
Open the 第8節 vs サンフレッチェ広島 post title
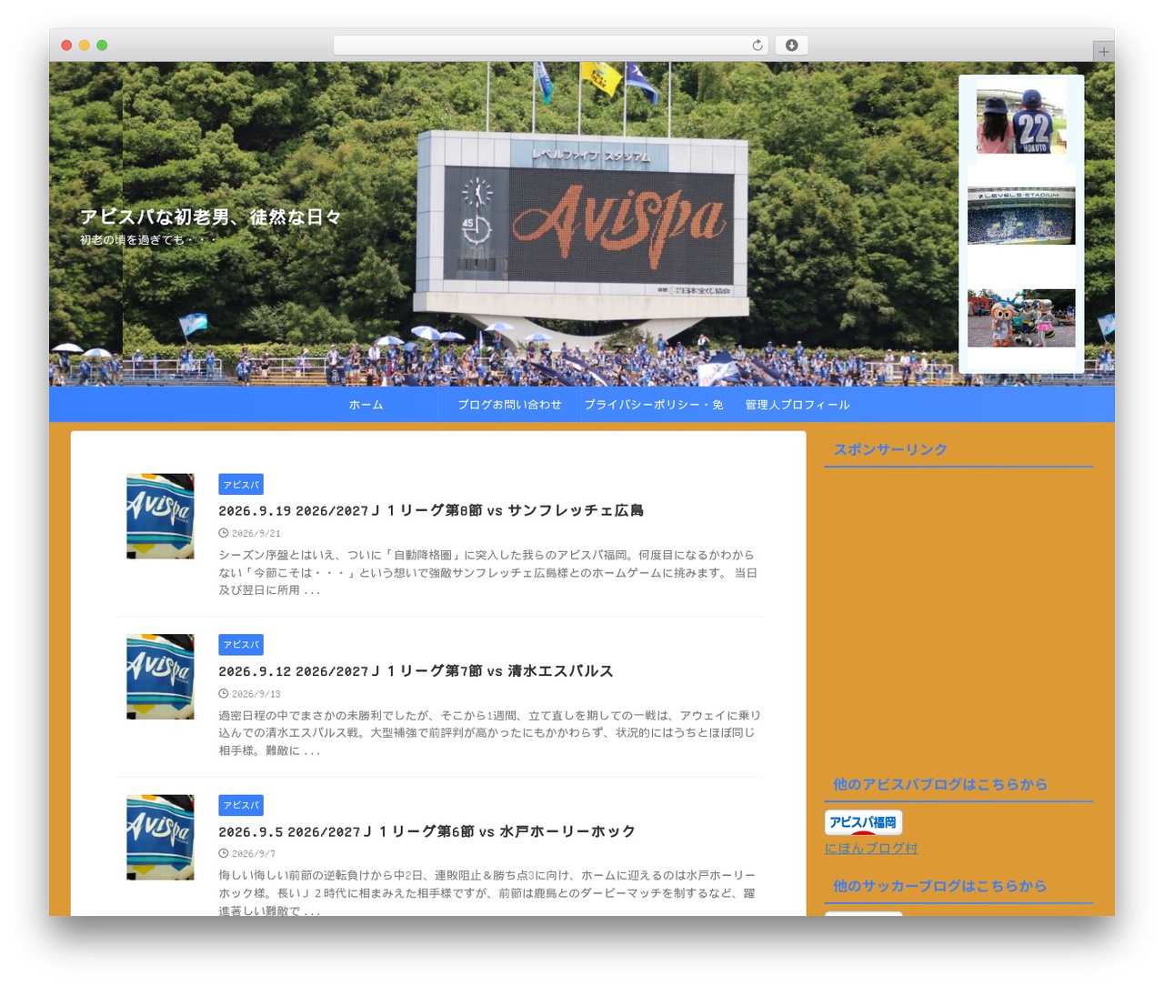point(431,510)
